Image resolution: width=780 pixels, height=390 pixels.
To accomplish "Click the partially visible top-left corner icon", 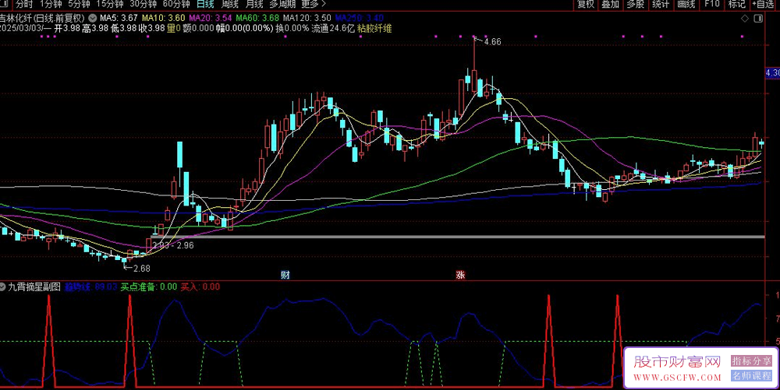I will click(4, 3).
